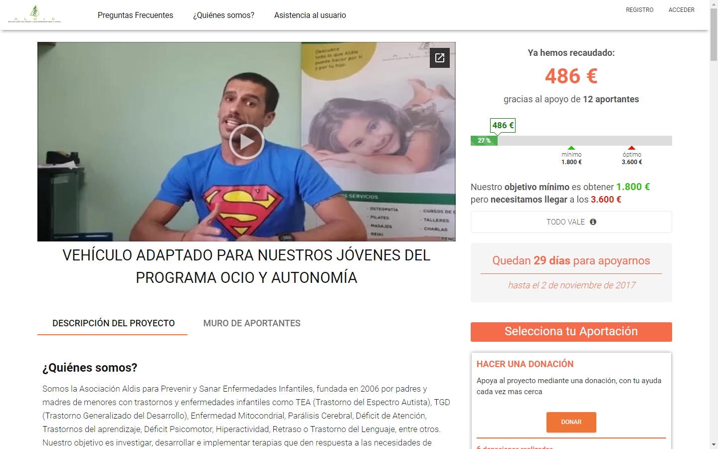Open video in new window icon
The width and height of the screenshot is (718, 449).
point(440,58)
